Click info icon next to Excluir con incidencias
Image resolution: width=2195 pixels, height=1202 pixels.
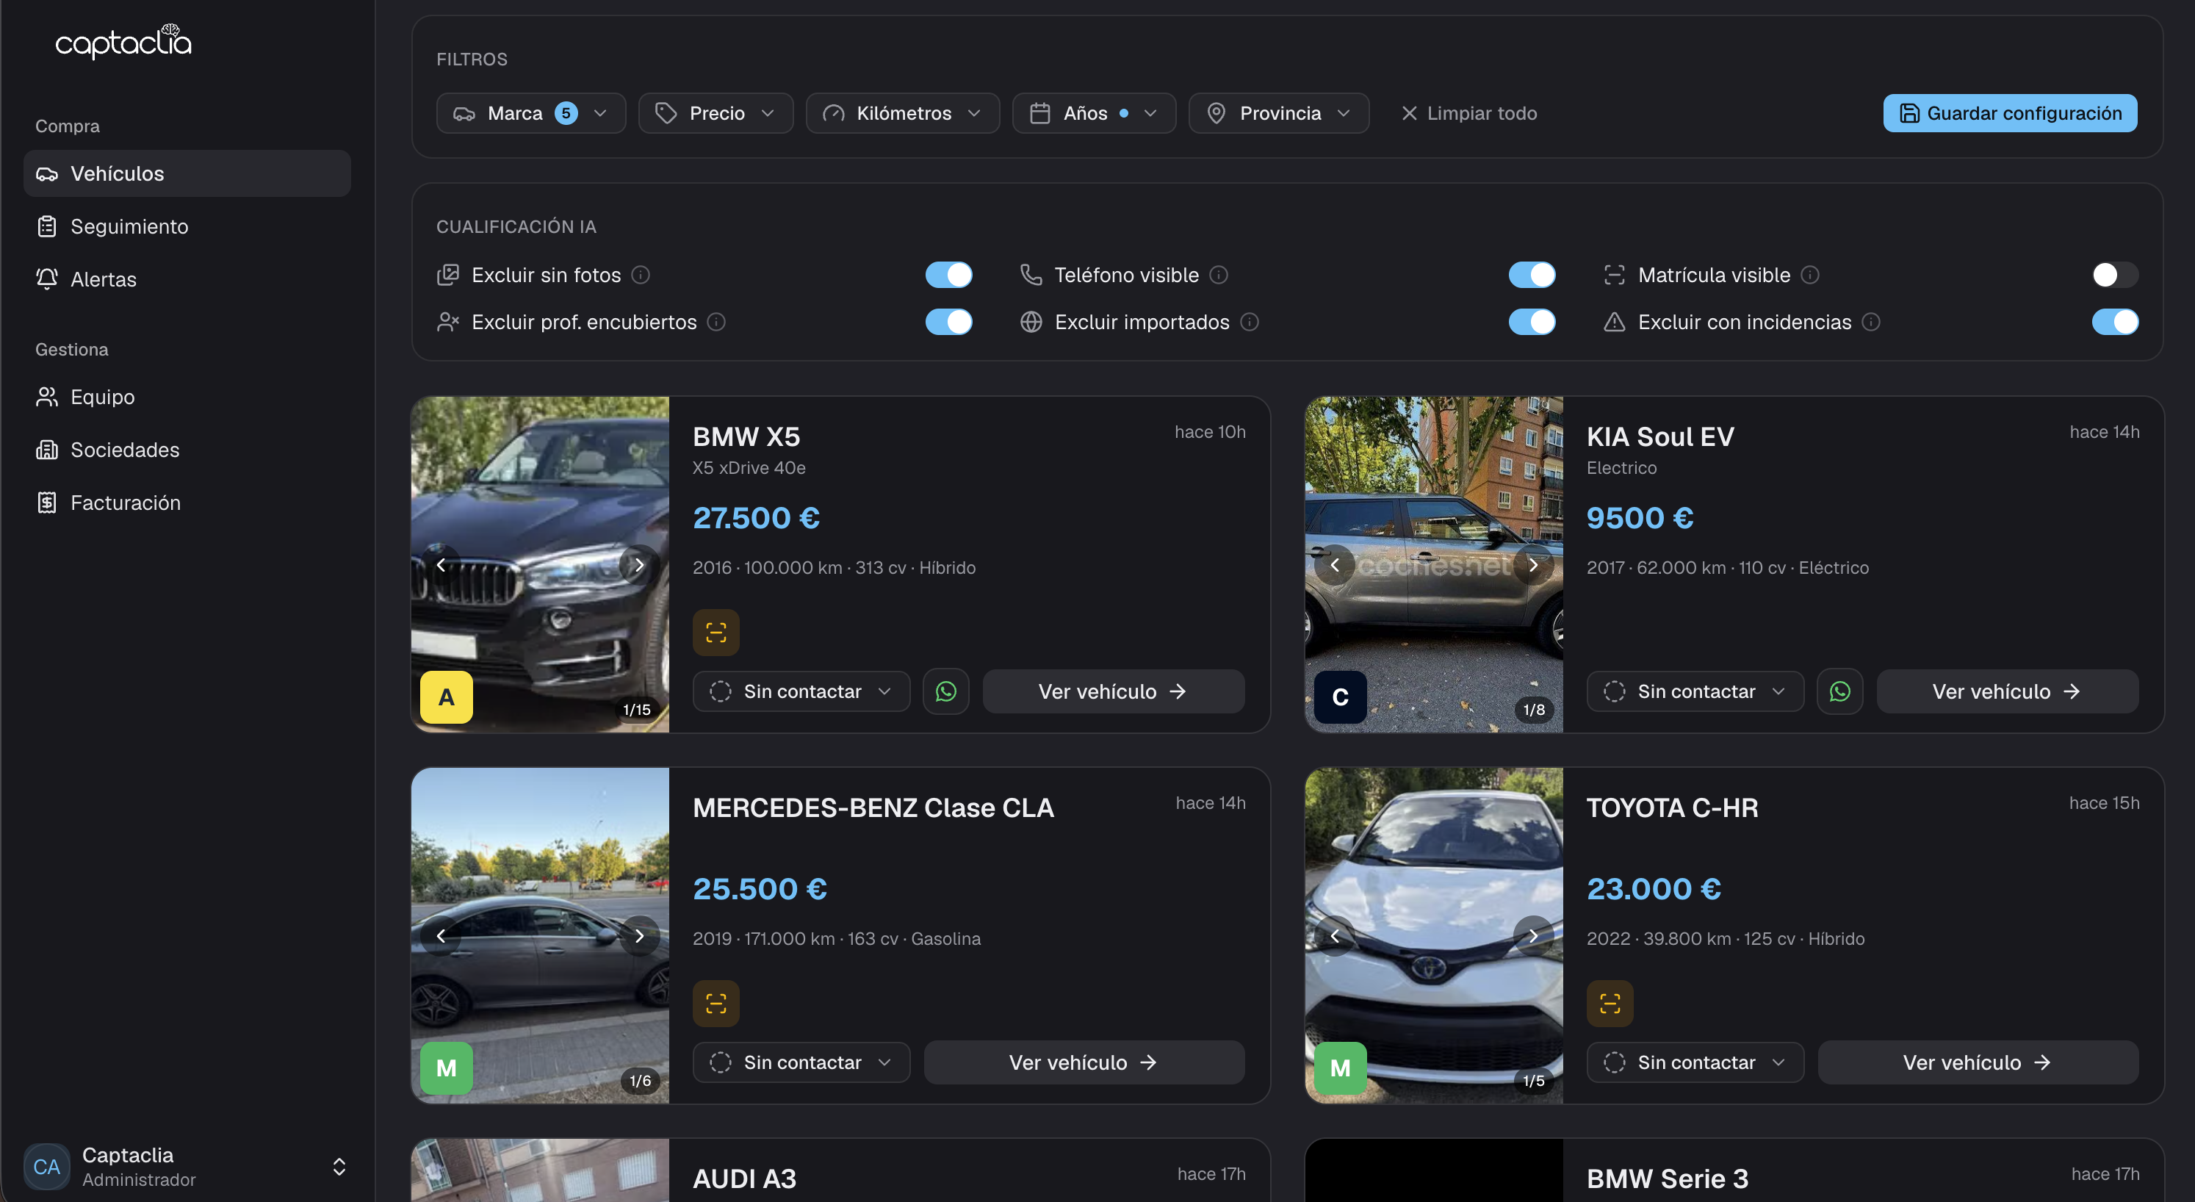pyautogui.click(x=1871, y=321)
